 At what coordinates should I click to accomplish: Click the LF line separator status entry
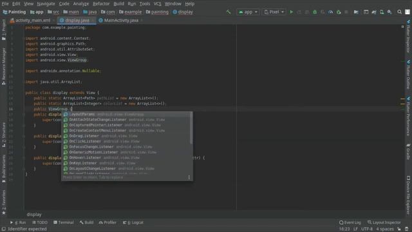(355, 229)
